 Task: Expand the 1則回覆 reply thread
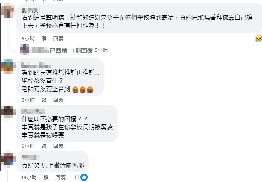click(83, 50)
